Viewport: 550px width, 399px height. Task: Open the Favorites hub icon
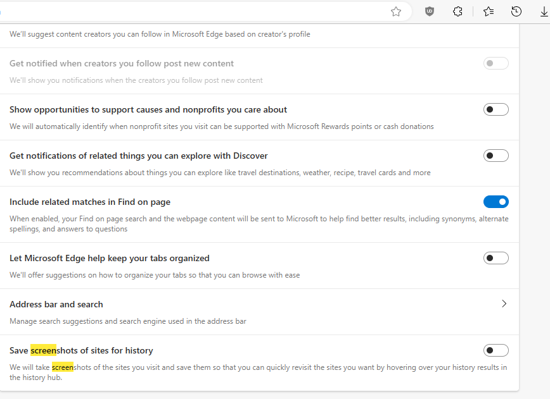pyautogui.click(x=489, y=11)
